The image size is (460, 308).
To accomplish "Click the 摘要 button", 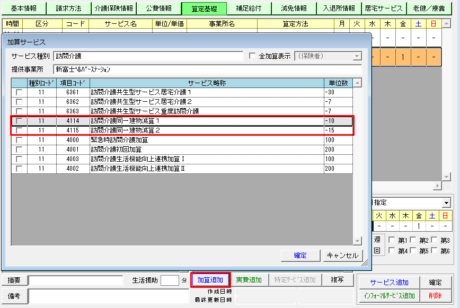I will pos(14,280).
